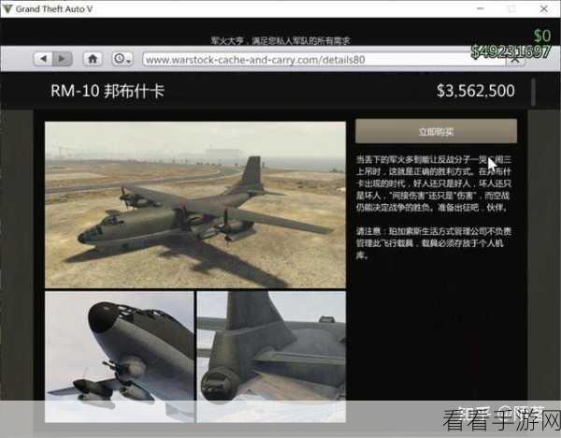Viewport: 561px width, 438px height.
Task: Click the 请注意 hangar storage notice text
Action: coord(433,243)
